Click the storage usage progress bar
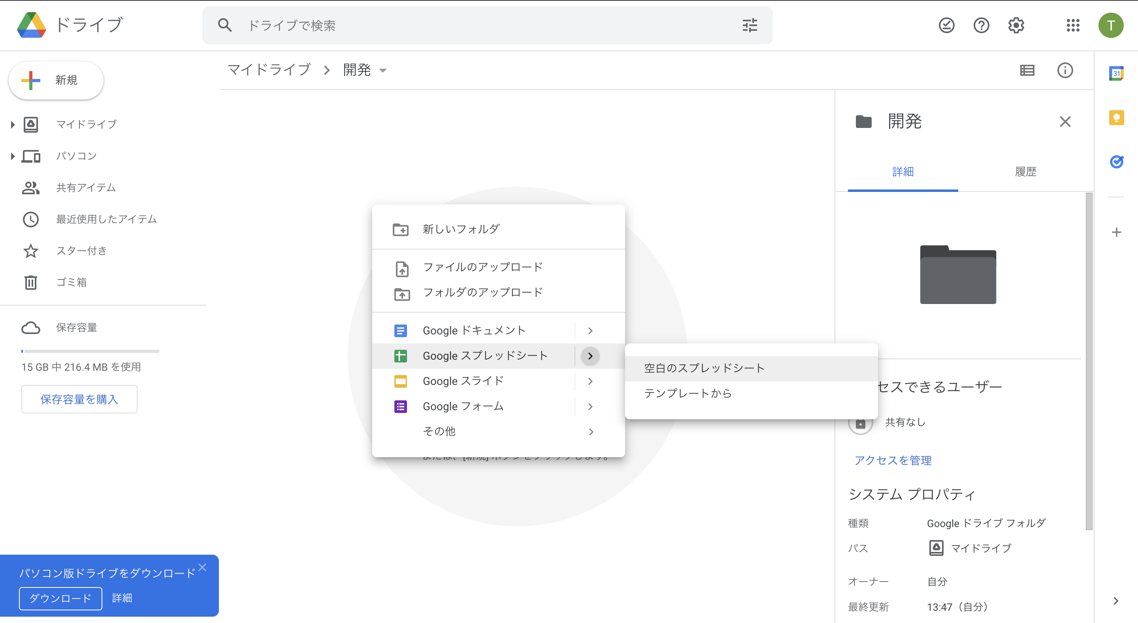The height and width of the screenshot is (623, 1138). tap(90, 351)
